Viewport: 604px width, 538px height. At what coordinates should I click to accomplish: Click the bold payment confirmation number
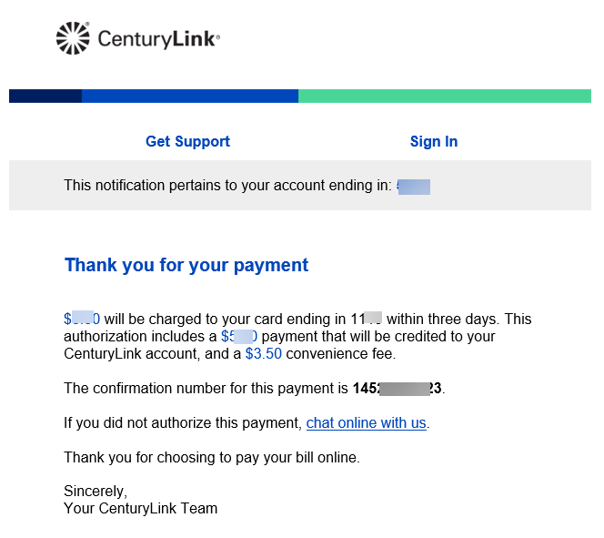coord(397,389)
